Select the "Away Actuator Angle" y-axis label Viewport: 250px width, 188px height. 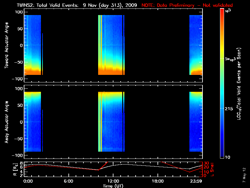6,122
